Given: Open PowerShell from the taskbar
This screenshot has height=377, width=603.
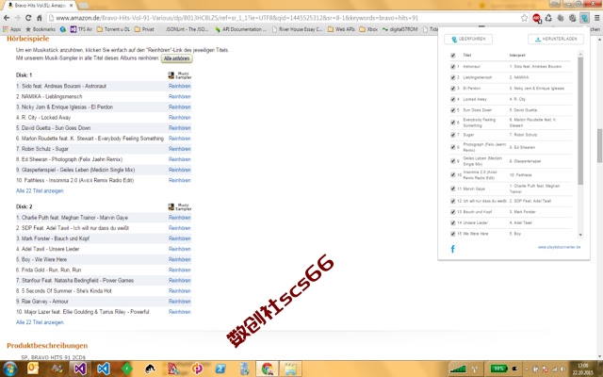Looking at the screenshot, I should (220, 369).
